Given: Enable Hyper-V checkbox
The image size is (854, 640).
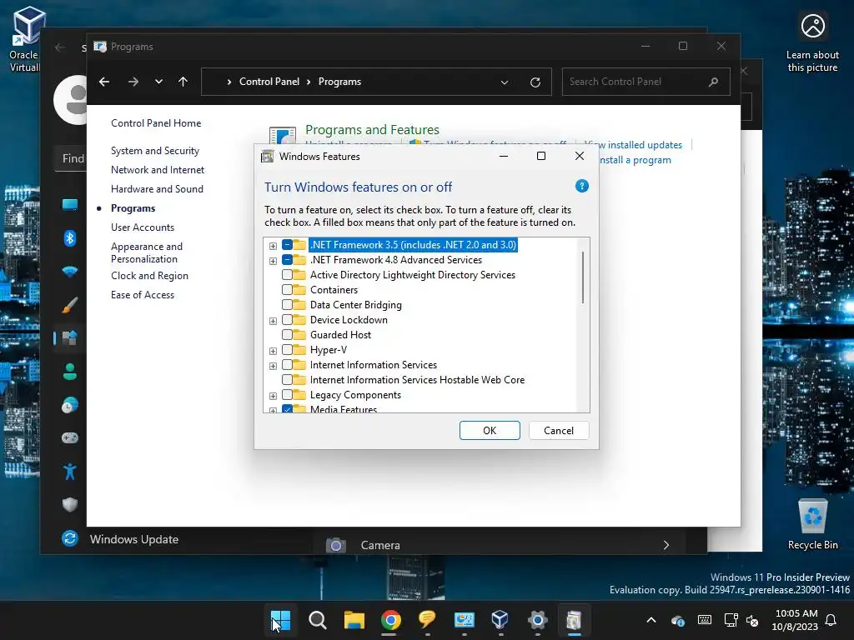Looking at the screenshot, I should (x=287, y=350).
